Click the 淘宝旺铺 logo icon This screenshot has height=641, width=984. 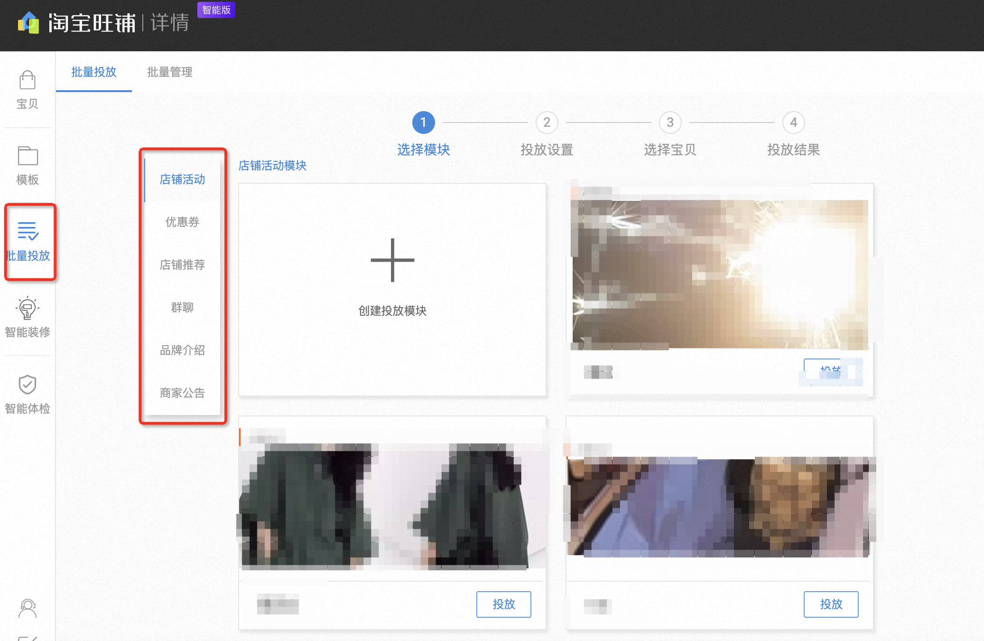[x=28, y=22]
